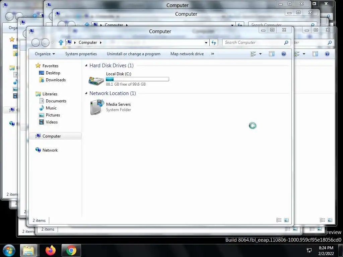Collapse the Network Location group

tap(86, 93)
